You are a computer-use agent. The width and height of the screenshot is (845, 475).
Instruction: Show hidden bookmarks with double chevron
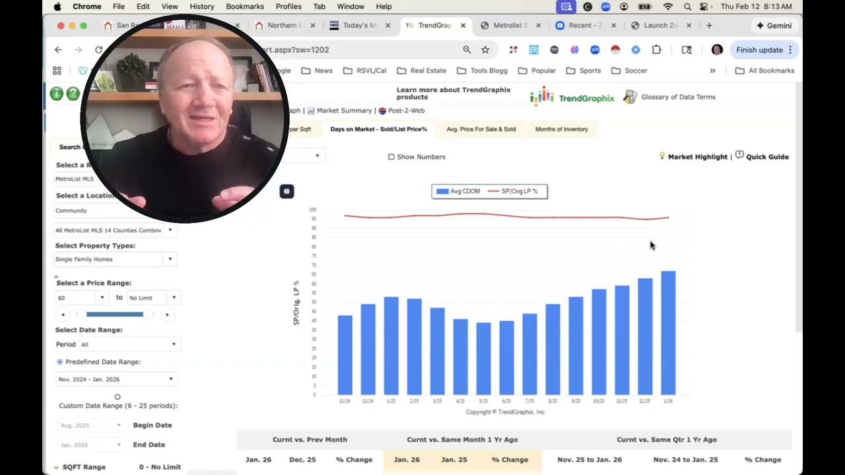pyautogui.click(x=712, y=71)
